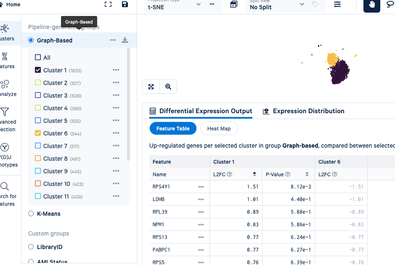
Task: Open Cluster 6 more options ellipsis
Action: click(116, 133)
